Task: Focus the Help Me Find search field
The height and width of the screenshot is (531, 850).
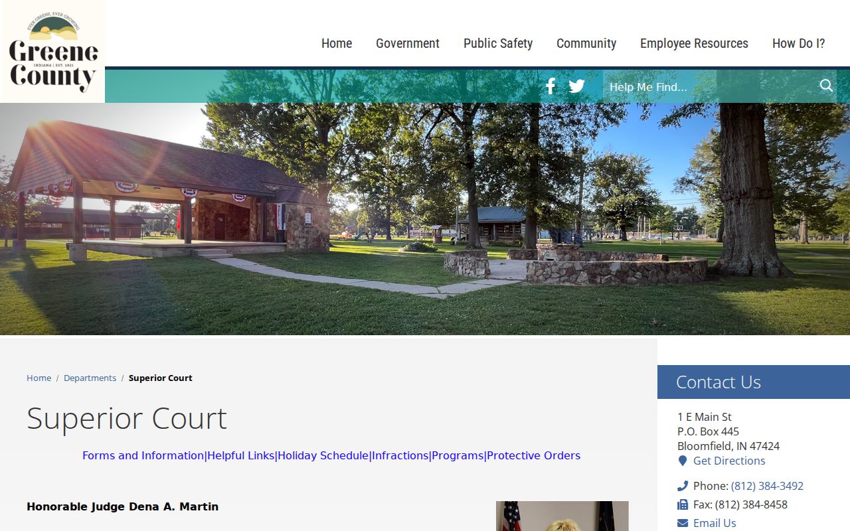Action: pyautogui.click(x=711, y=86)
